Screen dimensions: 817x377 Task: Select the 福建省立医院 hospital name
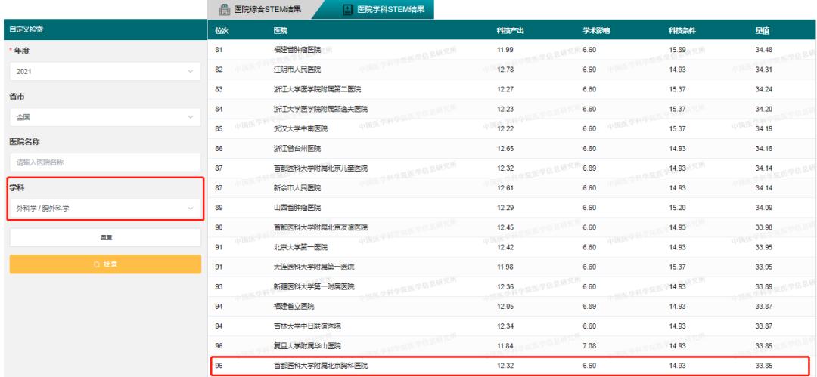294,306
